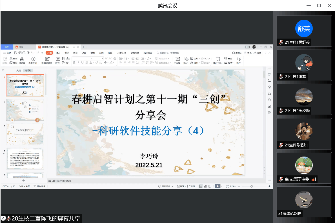This screenshot has width=335, height=223.
Task: Open the File (文件) menu
Action: 7,53
